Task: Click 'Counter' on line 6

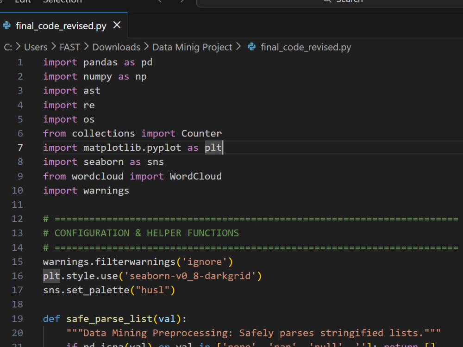Action: pos(201,133)
